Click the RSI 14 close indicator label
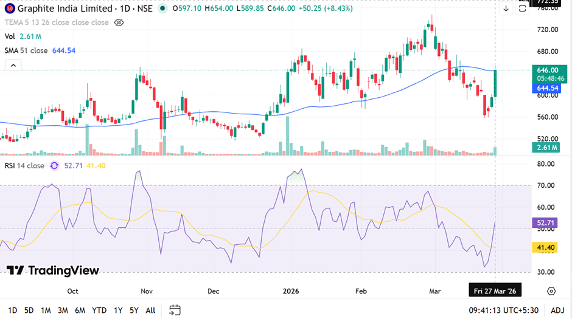 pyautogui.click(x=24, y=165)
